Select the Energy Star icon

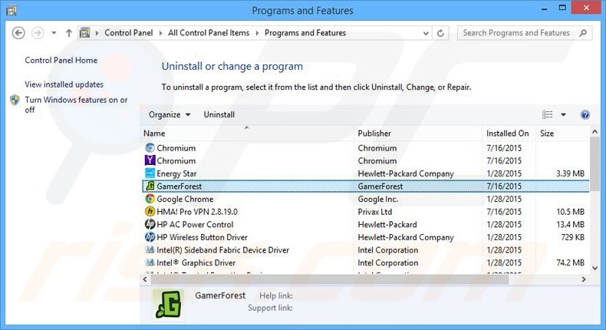(150, 173)
